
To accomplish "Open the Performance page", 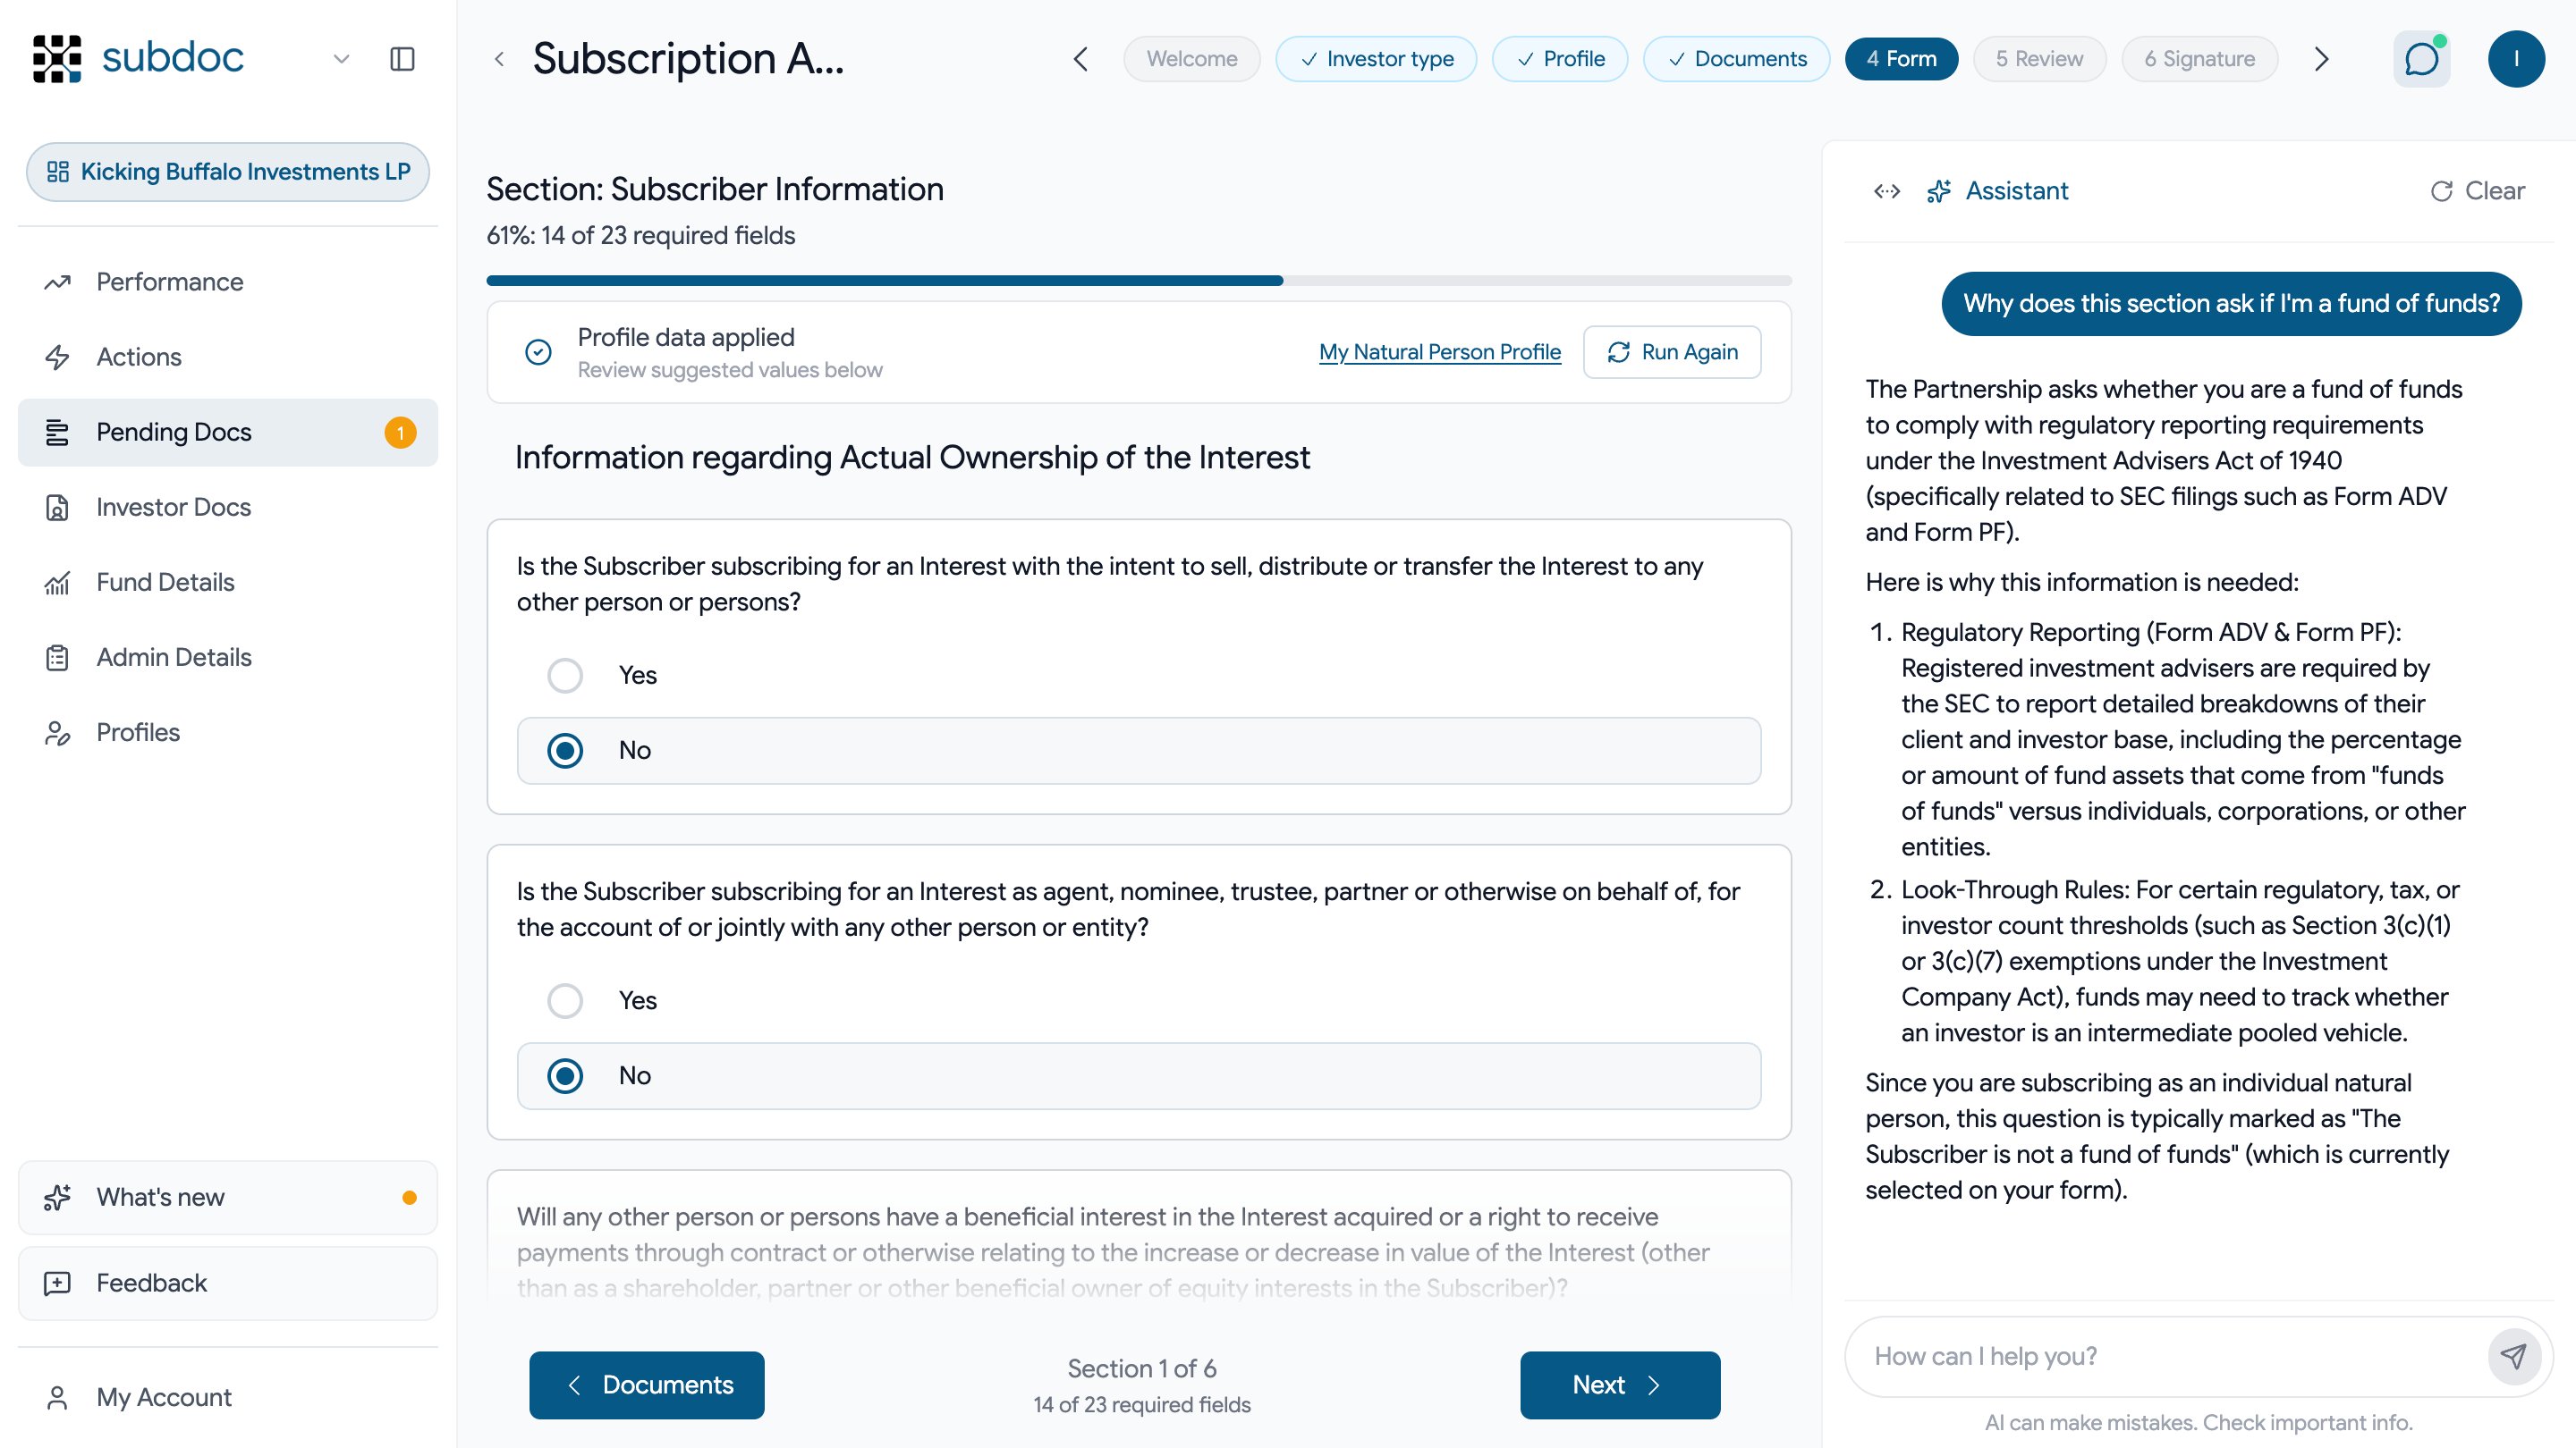I will [228, 282].
